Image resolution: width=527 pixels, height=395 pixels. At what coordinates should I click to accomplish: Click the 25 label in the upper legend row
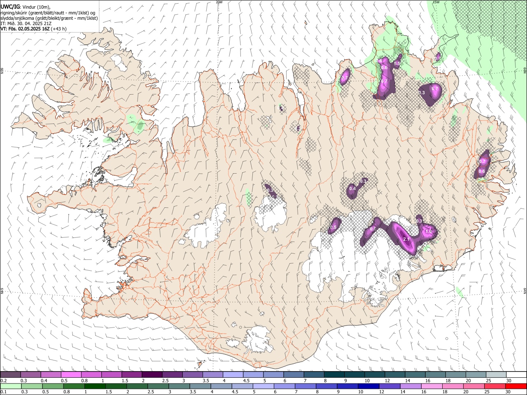coord(488,381)
